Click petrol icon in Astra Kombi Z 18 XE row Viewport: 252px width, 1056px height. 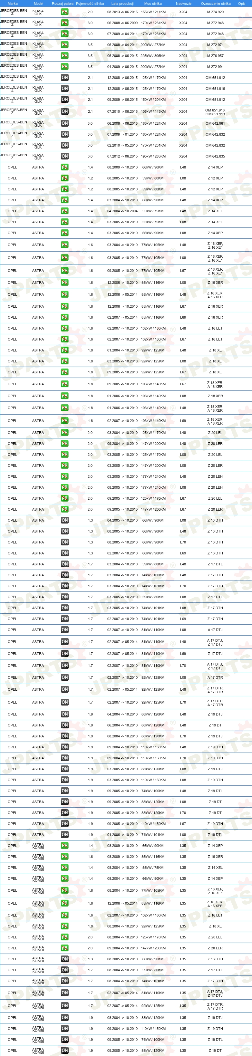coord(65,926)
